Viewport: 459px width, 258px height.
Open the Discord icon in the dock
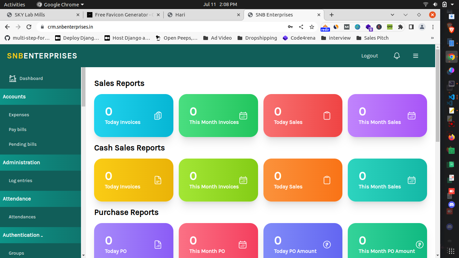coord(451,204)
